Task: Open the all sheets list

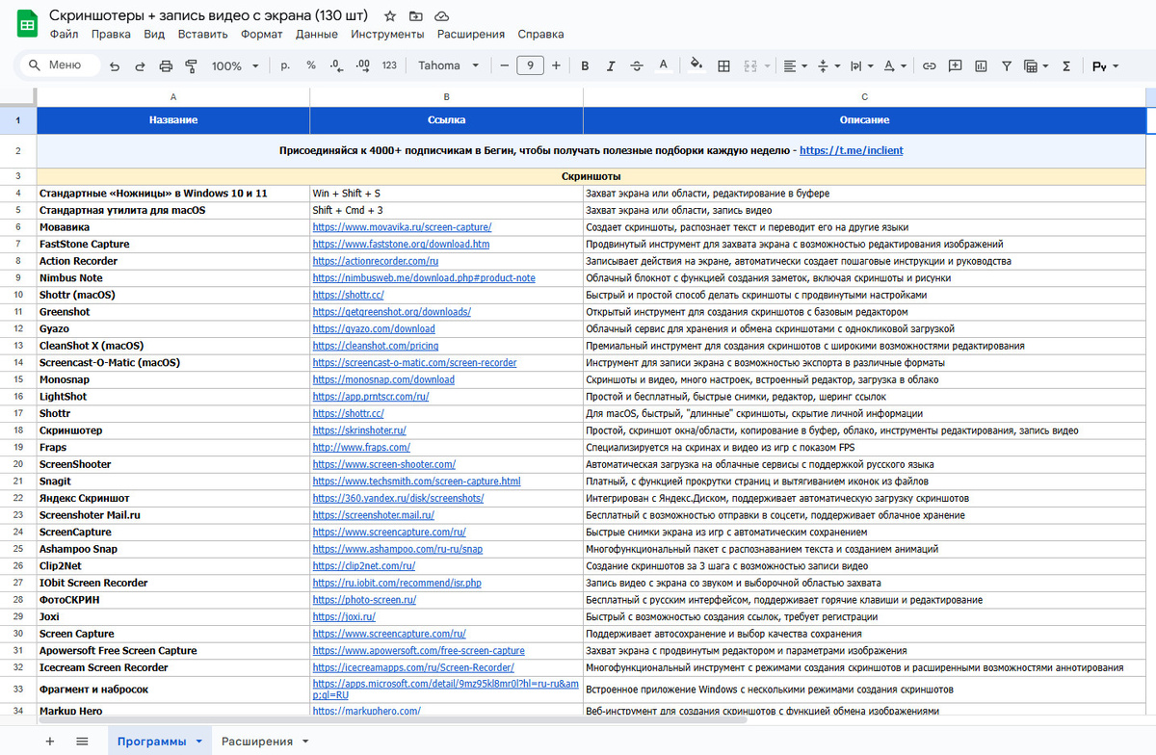Action: pyautogui.click(x=82, y=741)
